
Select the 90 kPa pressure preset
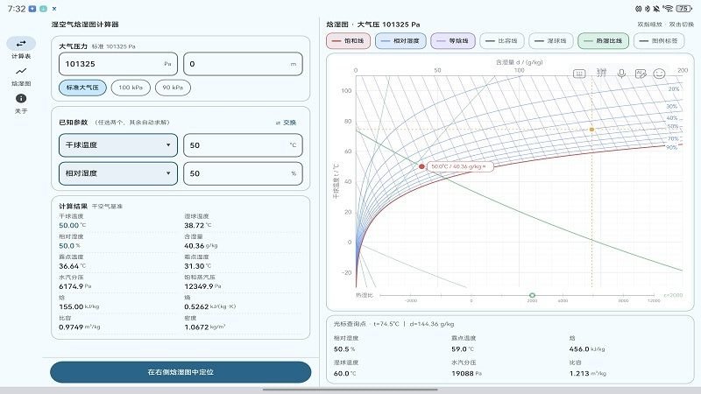pos(173,88)
